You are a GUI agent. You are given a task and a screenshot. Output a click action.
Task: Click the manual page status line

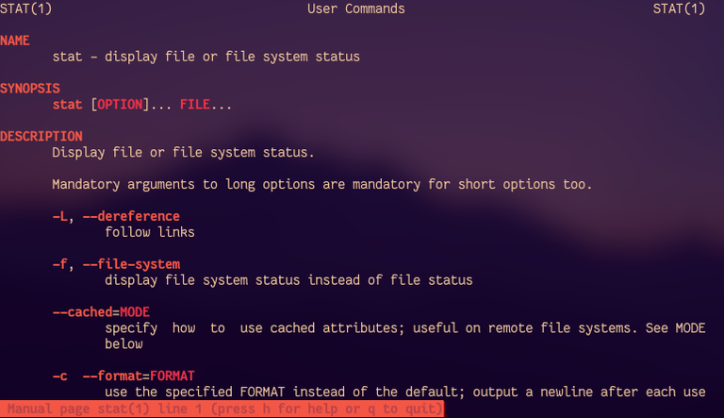[222, 410]
